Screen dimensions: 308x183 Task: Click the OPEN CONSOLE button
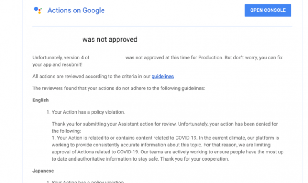point(268,10)
